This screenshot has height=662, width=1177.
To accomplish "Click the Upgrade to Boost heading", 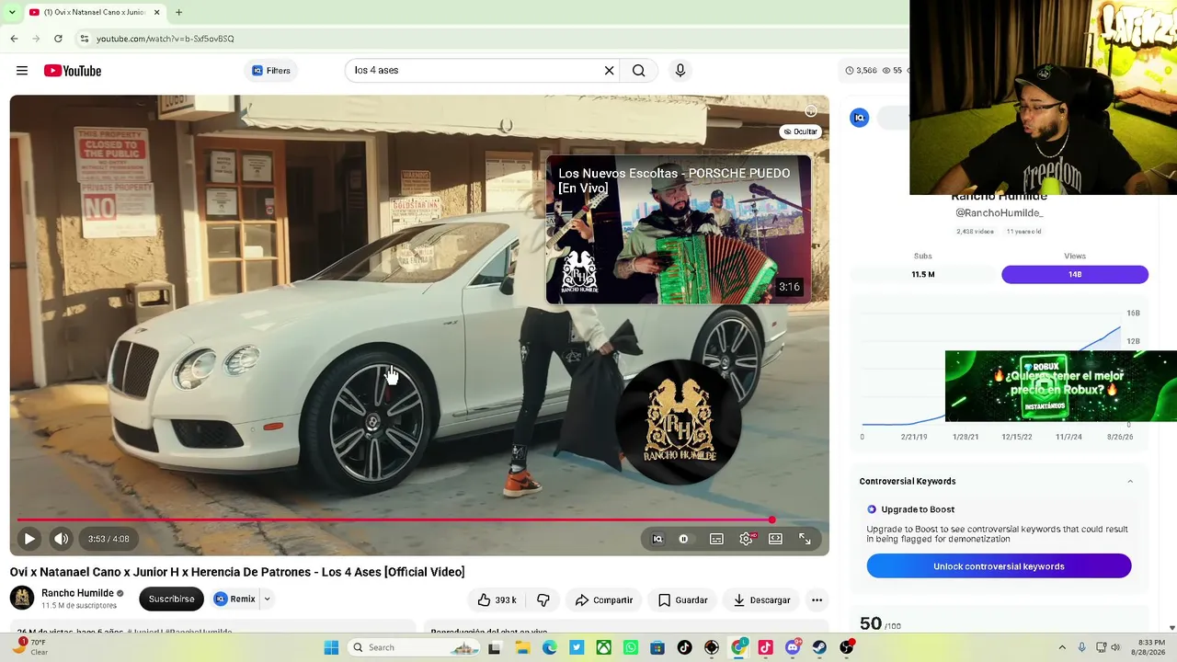I will (x=918, y=509).
